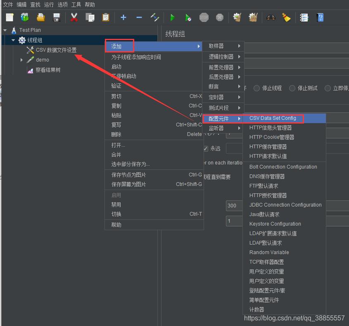Open the Templates toolbar icon

point(25,17)
